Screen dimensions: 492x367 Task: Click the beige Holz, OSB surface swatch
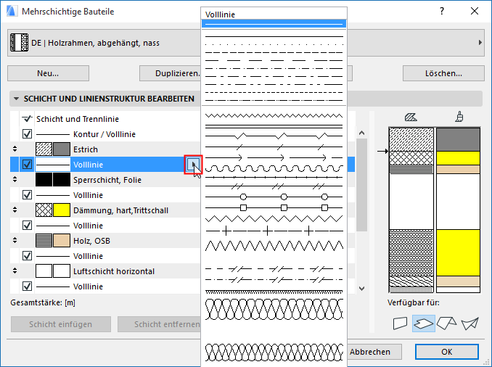[62, 241]
